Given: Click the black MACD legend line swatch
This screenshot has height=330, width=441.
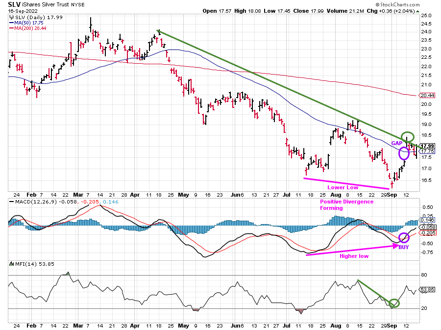Looking at the screenshot, I should pyautogui.click(x=12, y=202).
